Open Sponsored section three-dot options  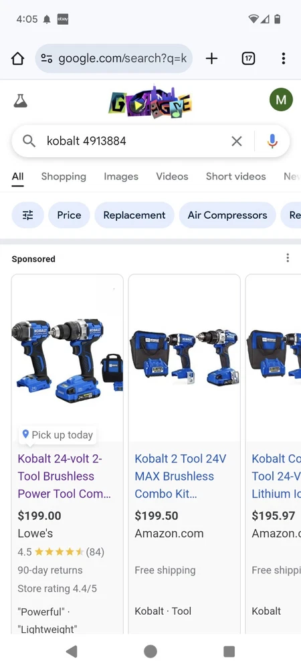[x=288, y=258]
